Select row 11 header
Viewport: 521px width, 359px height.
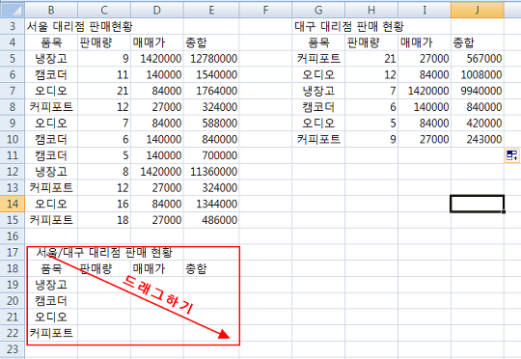pos(13,155)
